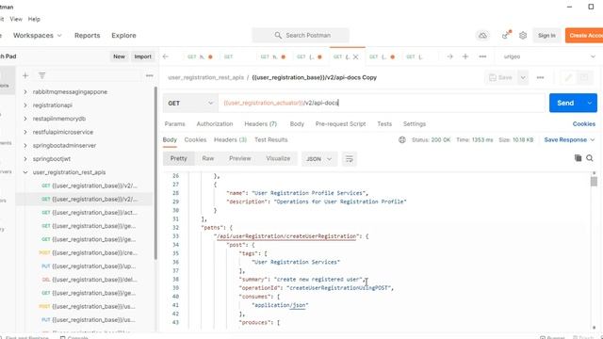Click the Search Postman field
The height and width of the screenshot is (339, 603).
[301, 36]
